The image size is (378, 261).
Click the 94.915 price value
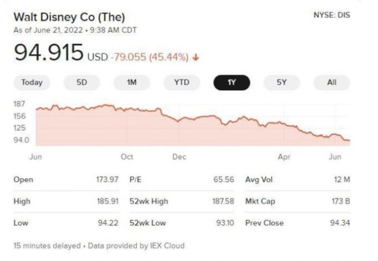[x=48, y=52]
